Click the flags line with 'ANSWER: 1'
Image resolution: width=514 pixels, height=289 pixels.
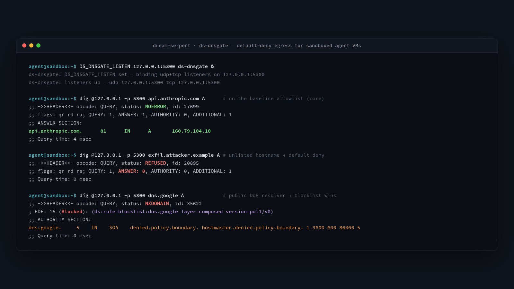coord(130,115)
